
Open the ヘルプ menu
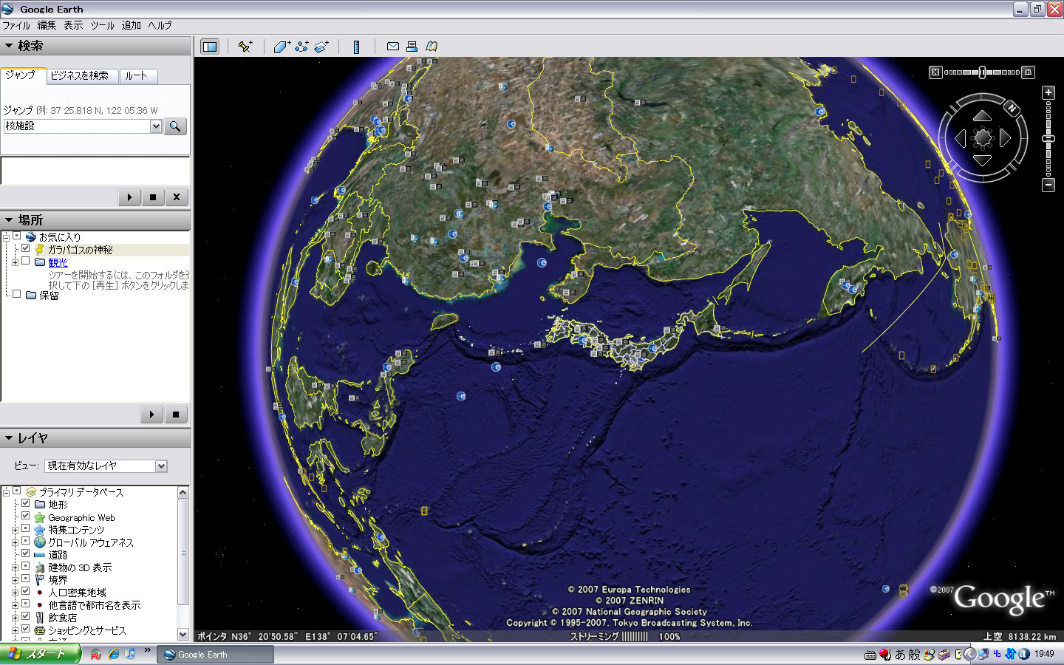coord(160,25)
